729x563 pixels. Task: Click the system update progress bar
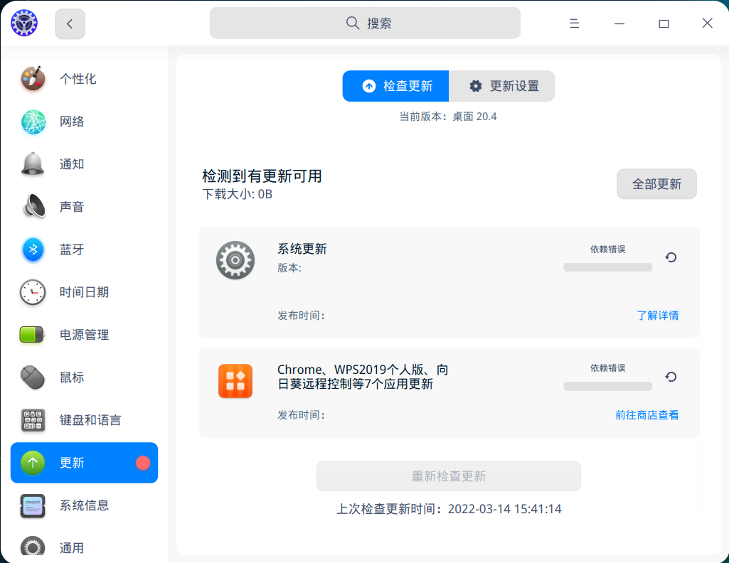[x=607, y=267]
